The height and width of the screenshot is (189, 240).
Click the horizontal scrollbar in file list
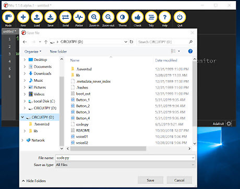click(108, 149)
